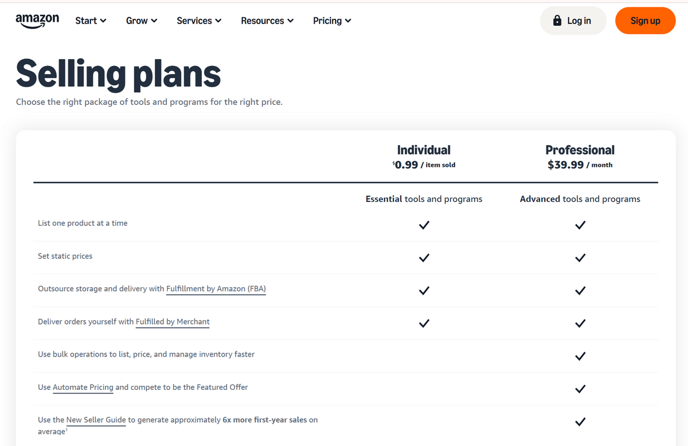The image size is (688, 446).
Task: Open the New Seller Guide link
Action: coord(96,420)
